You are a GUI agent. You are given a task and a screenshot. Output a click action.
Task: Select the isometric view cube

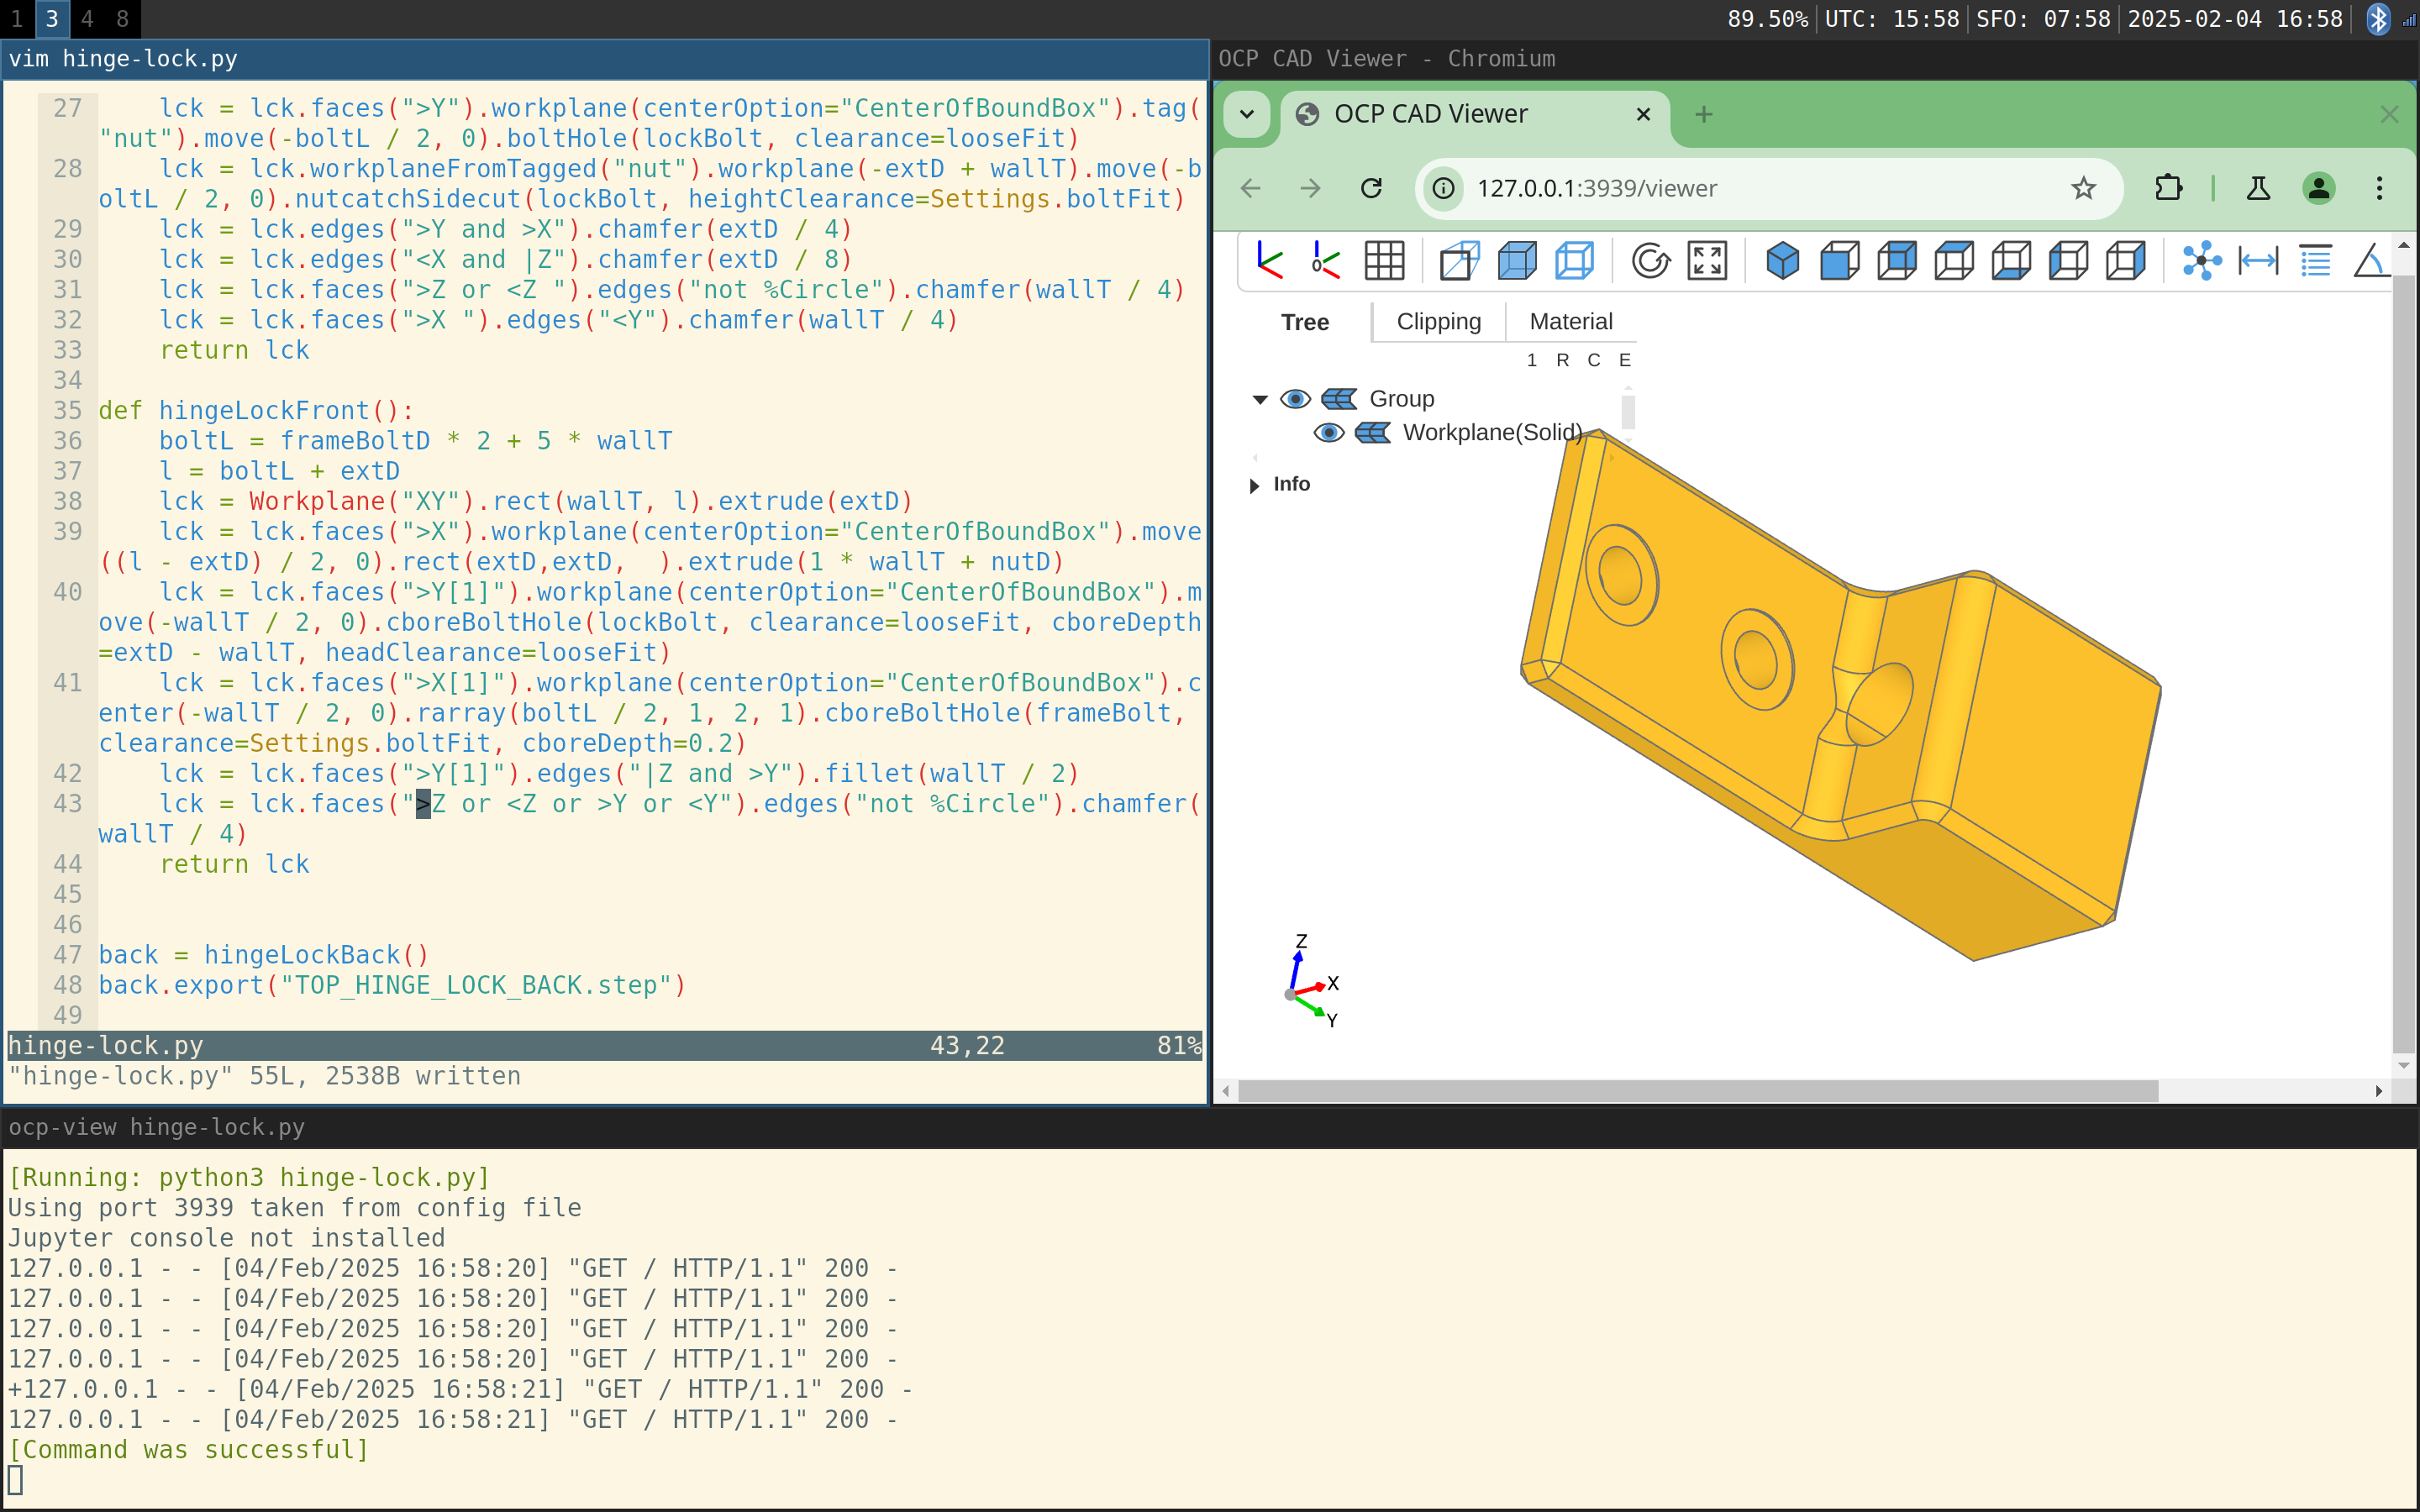(1782, 261)
